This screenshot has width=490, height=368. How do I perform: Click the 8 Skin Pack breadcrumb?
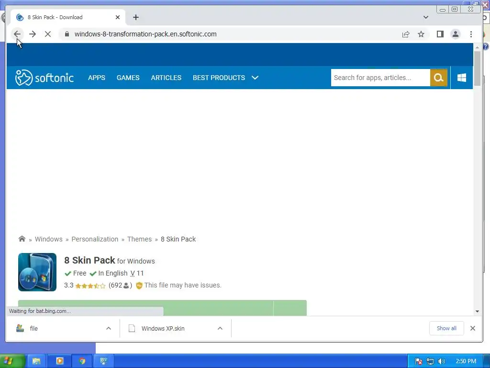click(178, 239)
